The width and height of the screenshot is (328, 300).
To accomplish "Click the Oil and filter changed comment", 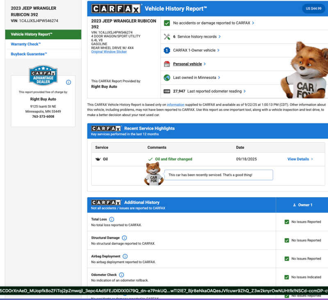I will click(173, 159).
